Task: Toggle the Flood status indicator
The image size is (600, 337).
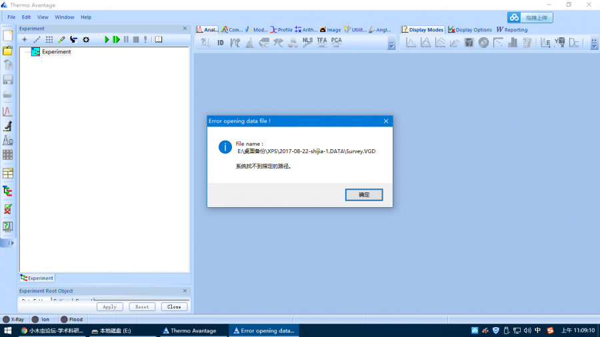Action: click(71, 320)
